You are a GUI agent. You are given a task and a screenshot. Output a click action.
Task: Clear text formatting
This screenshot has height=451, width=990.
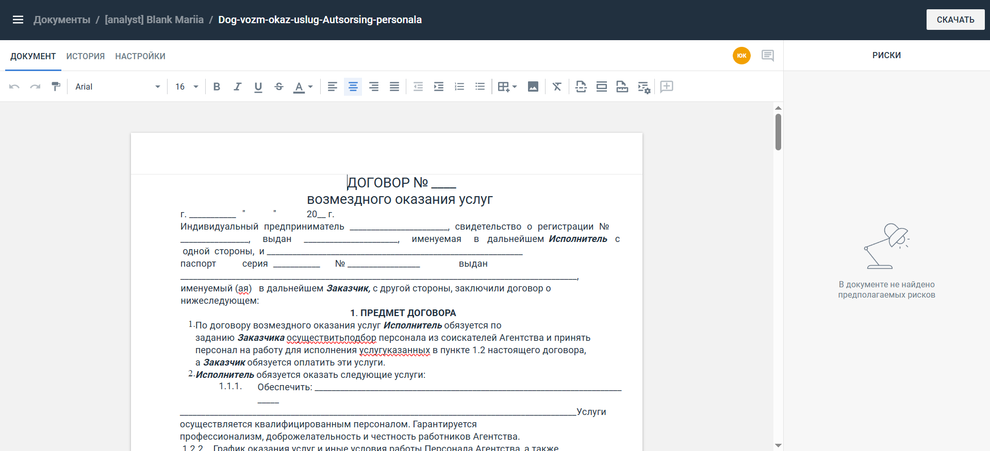pyautogui.click(x=557, y=86)
